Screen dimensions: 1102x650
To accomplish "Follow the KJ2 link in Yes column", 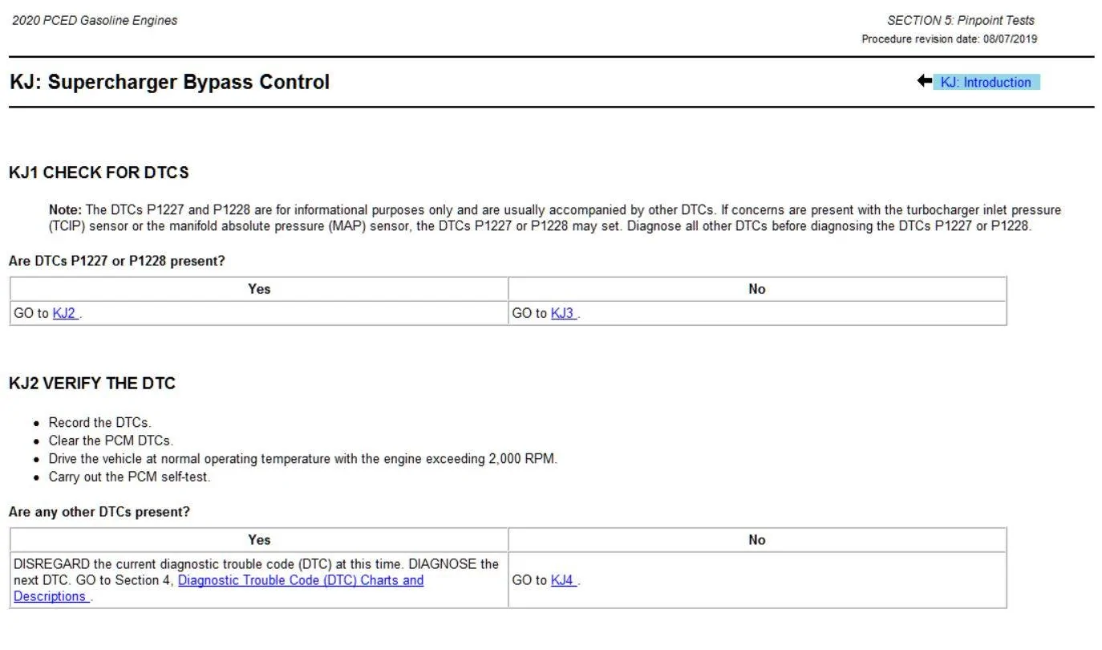I will click(65, 313).
